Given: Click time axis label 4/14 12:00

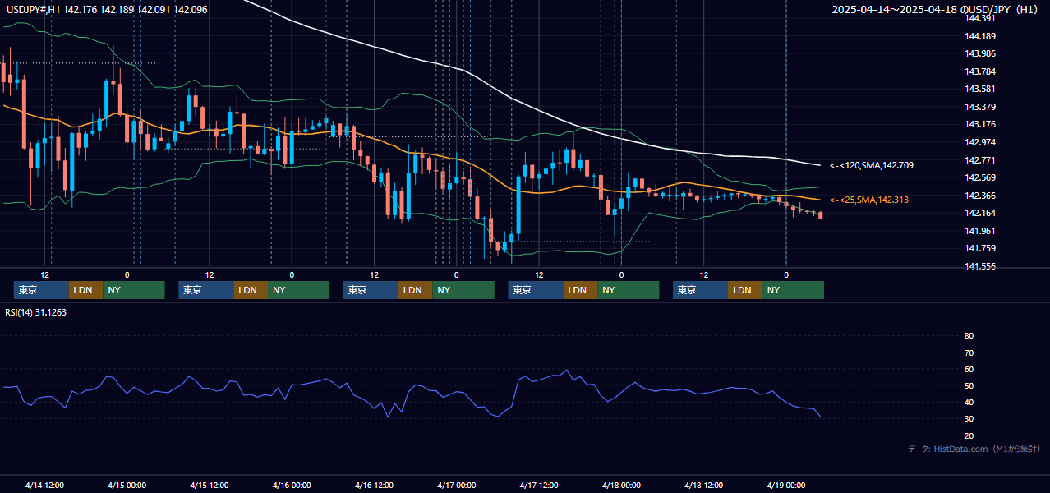Looking at the screenshot, I should (45, 485).
